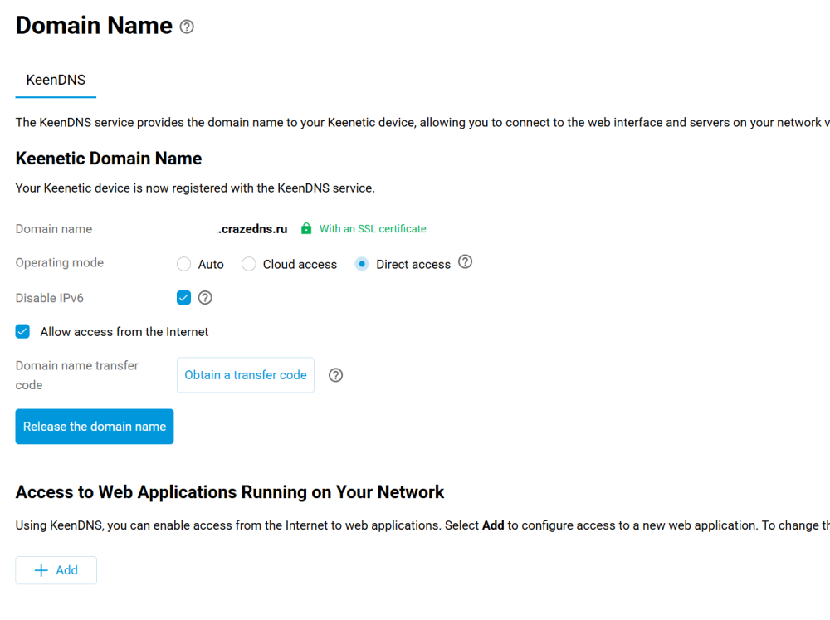Click the registered with KeenDNS status sentence

(x=195, y=188)
